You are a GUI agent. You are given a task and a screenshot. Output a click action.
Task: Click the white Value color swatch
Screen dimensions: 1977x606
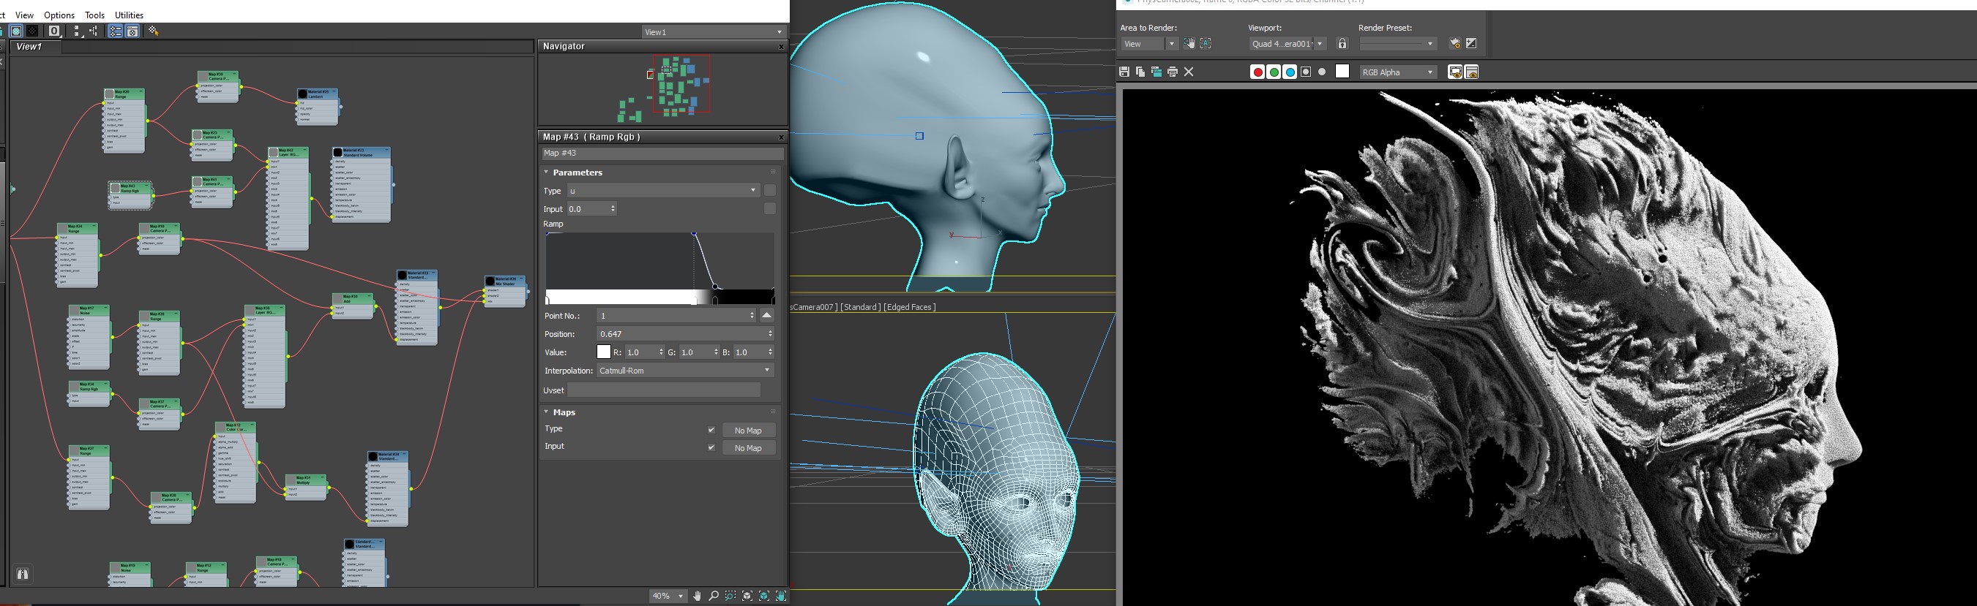pyautogui.click(x=603, y=352)
